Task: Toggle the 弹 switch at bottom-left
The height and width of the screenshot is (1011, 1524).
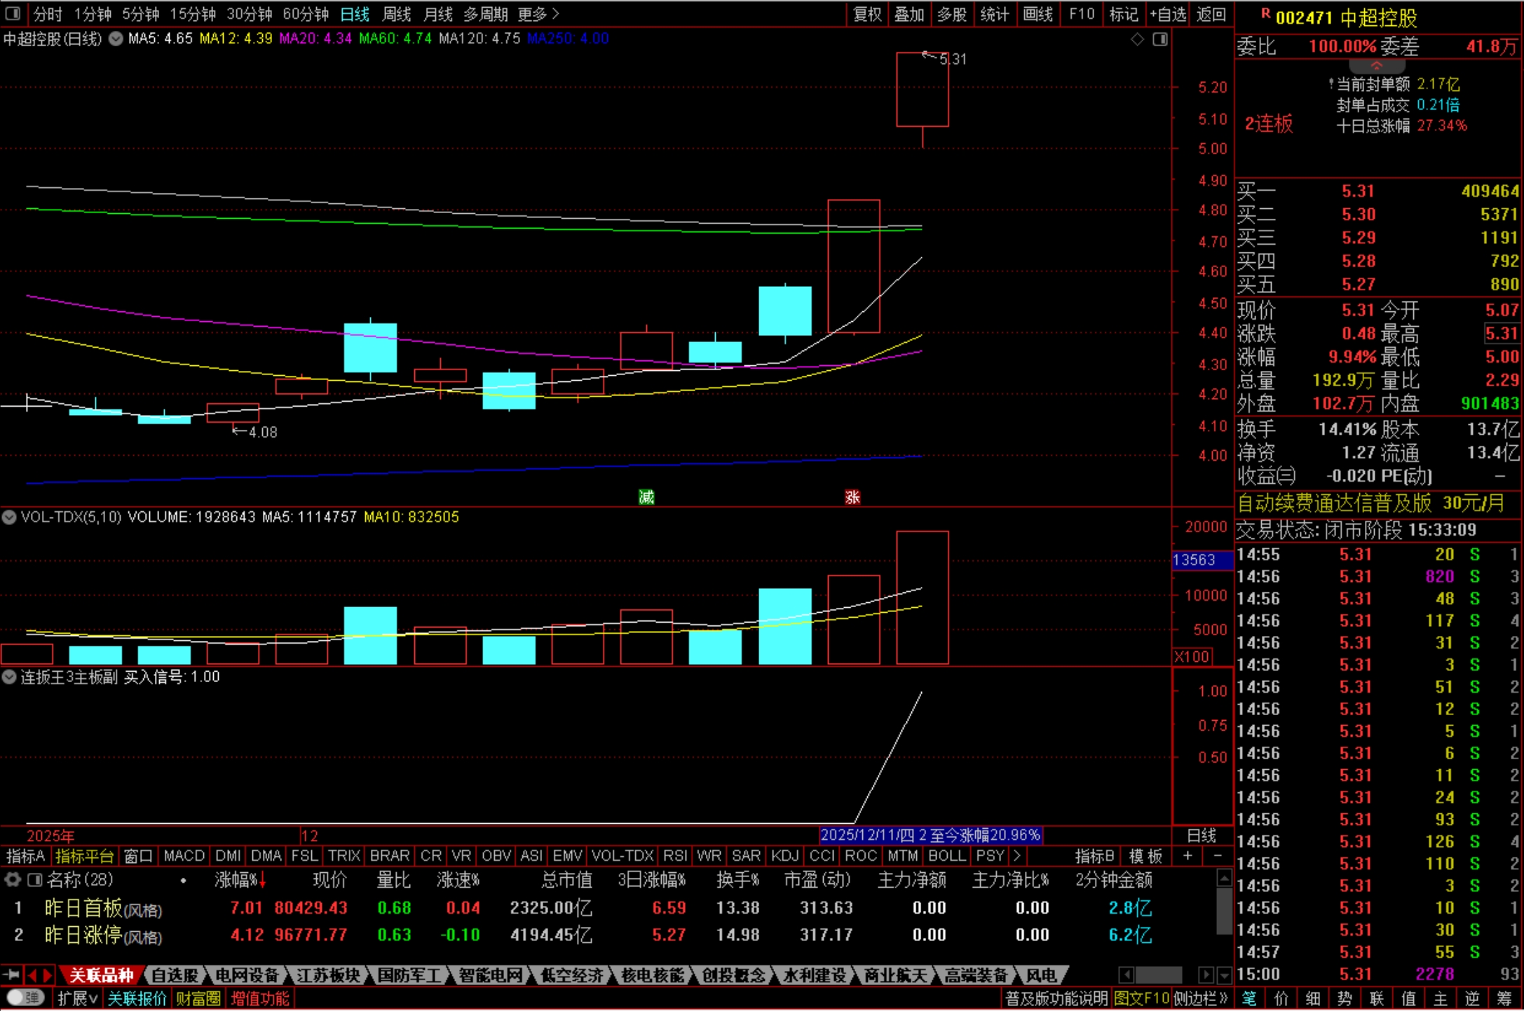Action: [x=25, y=998]
